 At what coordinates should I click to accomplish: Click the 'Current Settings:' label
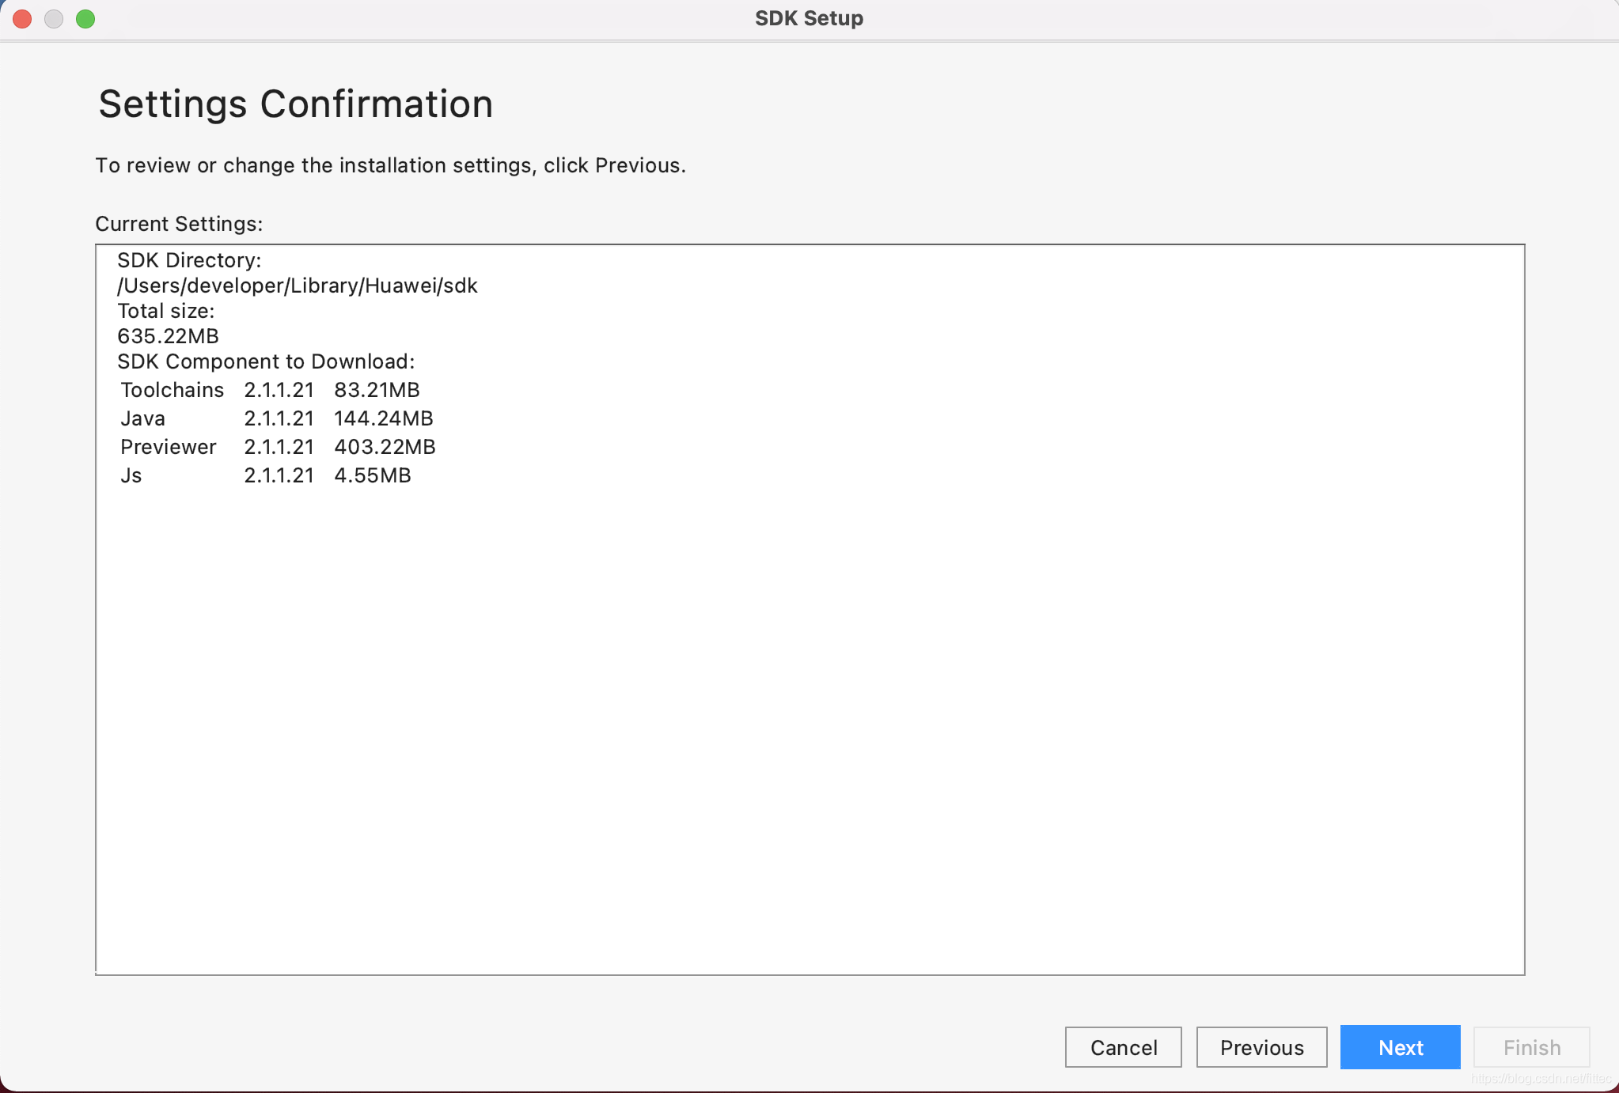(179, 224)
